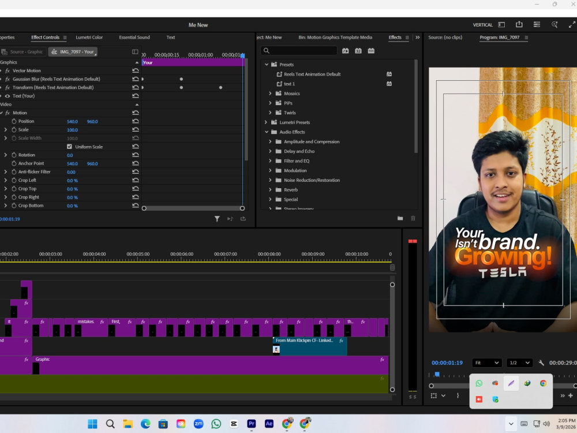Image resolution: width=577 pixels, height=433 pixels.
Task: Switch to Source: (no clips) tab
Action: (445, 37)
